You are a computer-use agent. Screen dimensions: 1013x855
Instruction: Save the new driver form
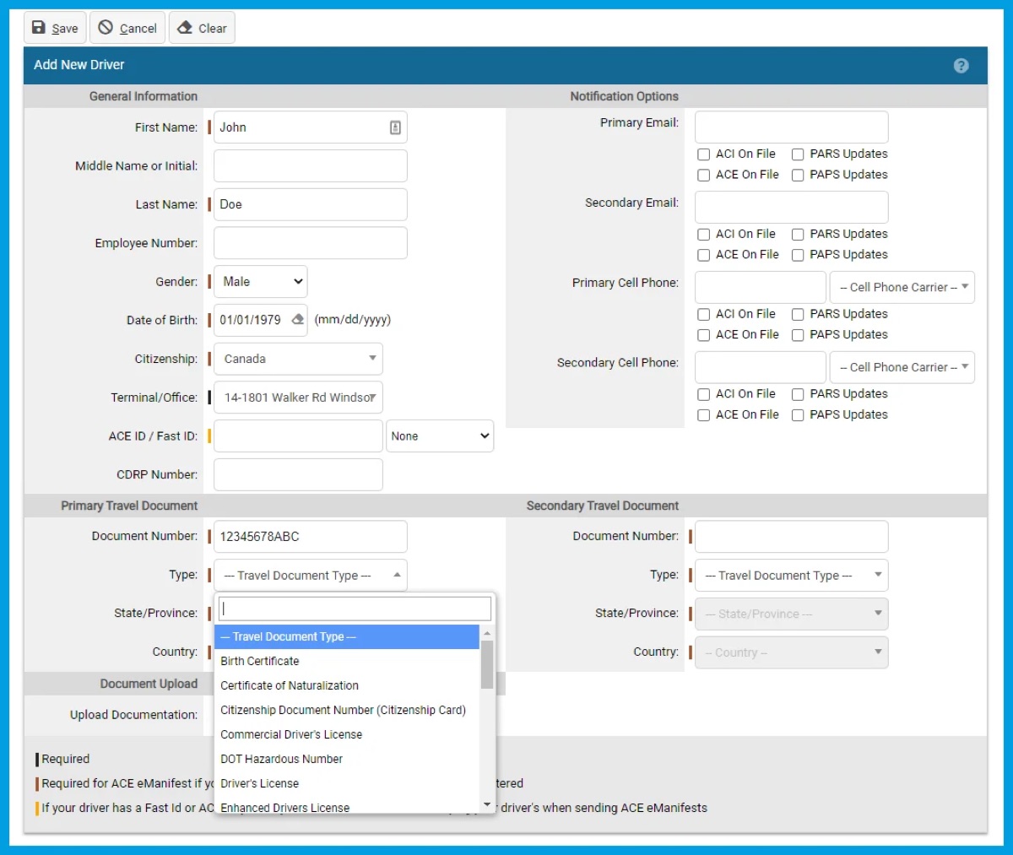55,28
